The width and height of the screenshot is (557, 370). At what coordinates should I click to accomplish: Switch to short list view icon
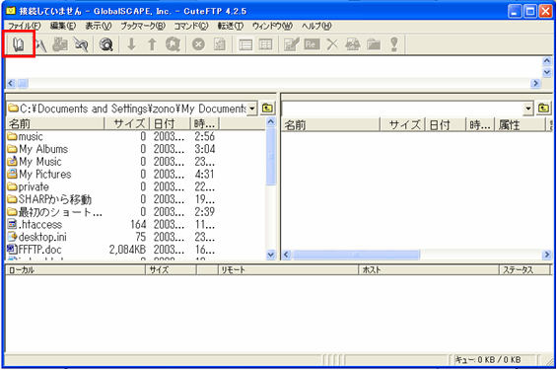click(x=245, y=44)
